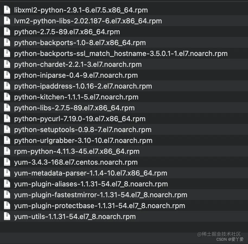Click the libxml2-python rpm archive icon
Viewport: 248px width, 244px height.
point(7,10)
